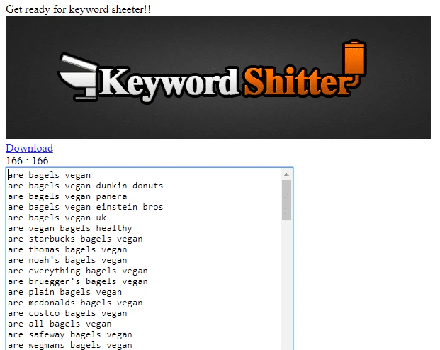Click the 'Get ready for keyword sheeter!!' heading
Viewport: 440px width, 350px height.
78,9
